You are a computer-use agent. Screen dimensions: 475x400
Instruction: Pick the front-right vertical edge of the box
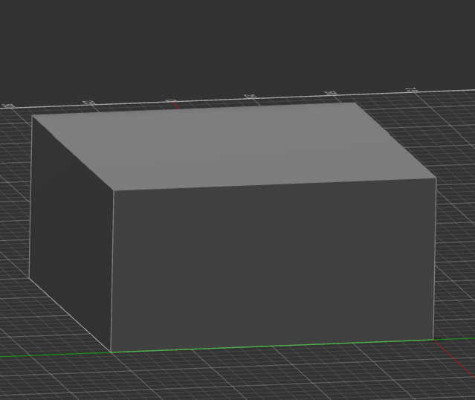click(x=435, y=259)
